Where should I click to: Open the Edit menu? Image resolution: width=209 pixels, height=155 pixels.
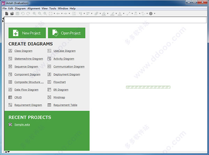point(11,8)
